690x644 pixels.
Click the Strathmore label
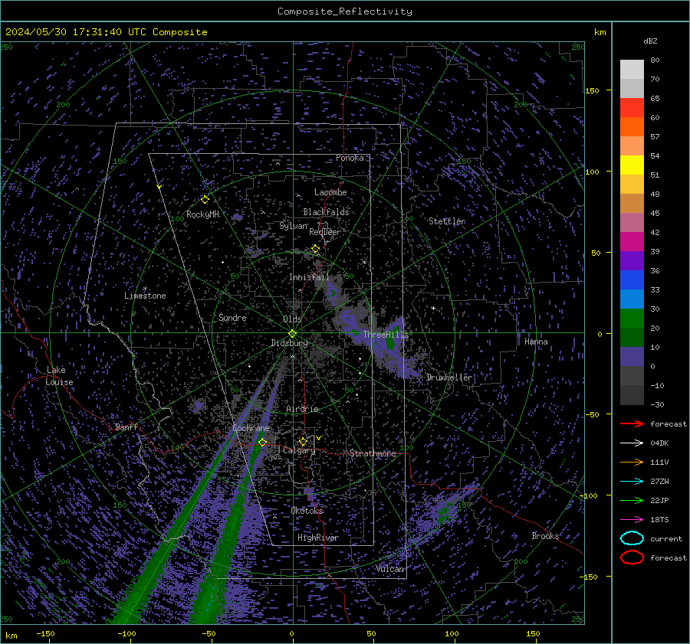tap(373, 453)
